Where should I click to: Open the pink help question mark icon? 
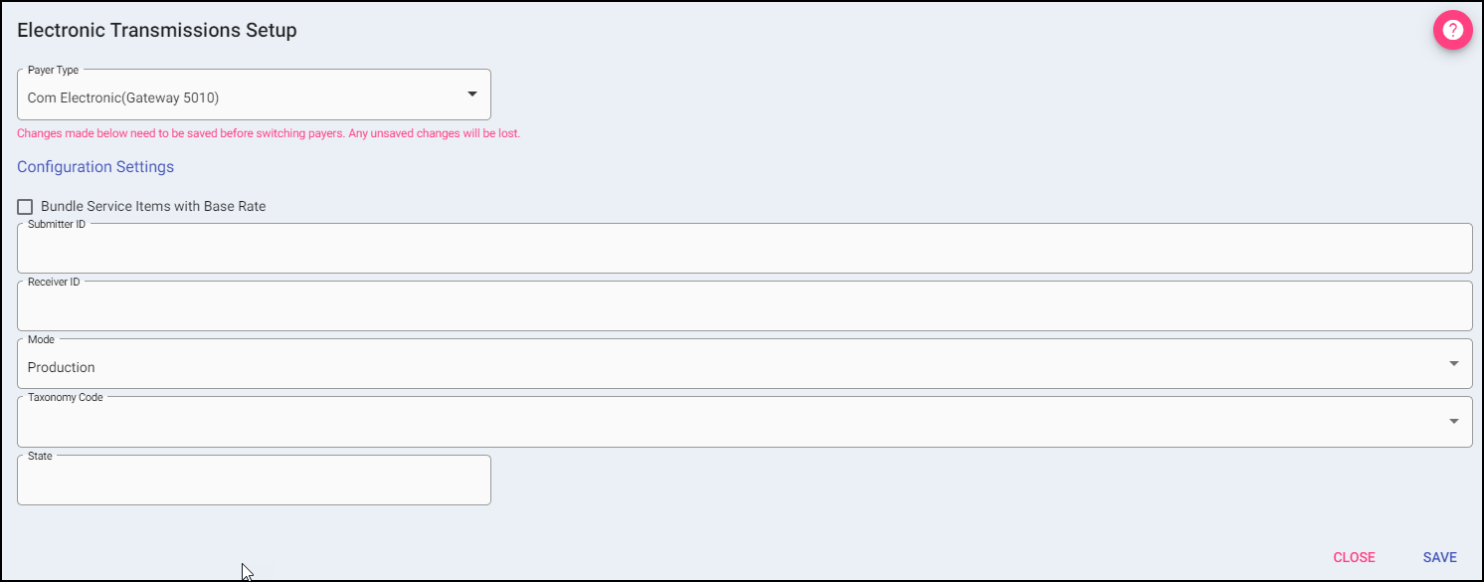(x=1452, y=31)
